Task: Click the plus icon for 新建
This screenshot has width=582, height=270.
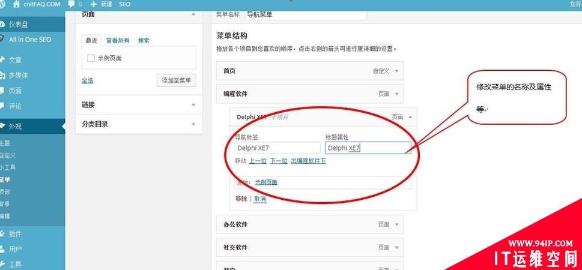Action: [x=93, y=4]
